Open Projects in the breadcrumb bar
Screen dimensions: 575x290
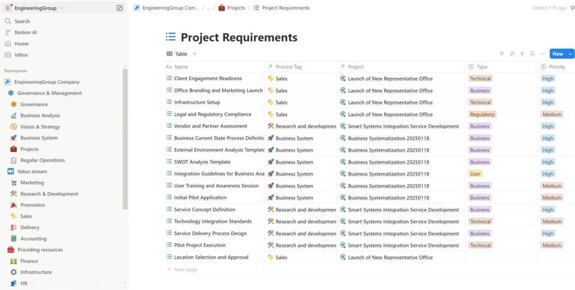pyautogui.click(x=236, y=8)
